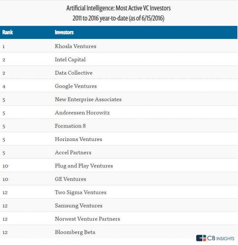Image resolution: width=238 pixels, height=245 pixels.
Task: Choose Accel Partners from the list
Action: [x=73, y=153]
